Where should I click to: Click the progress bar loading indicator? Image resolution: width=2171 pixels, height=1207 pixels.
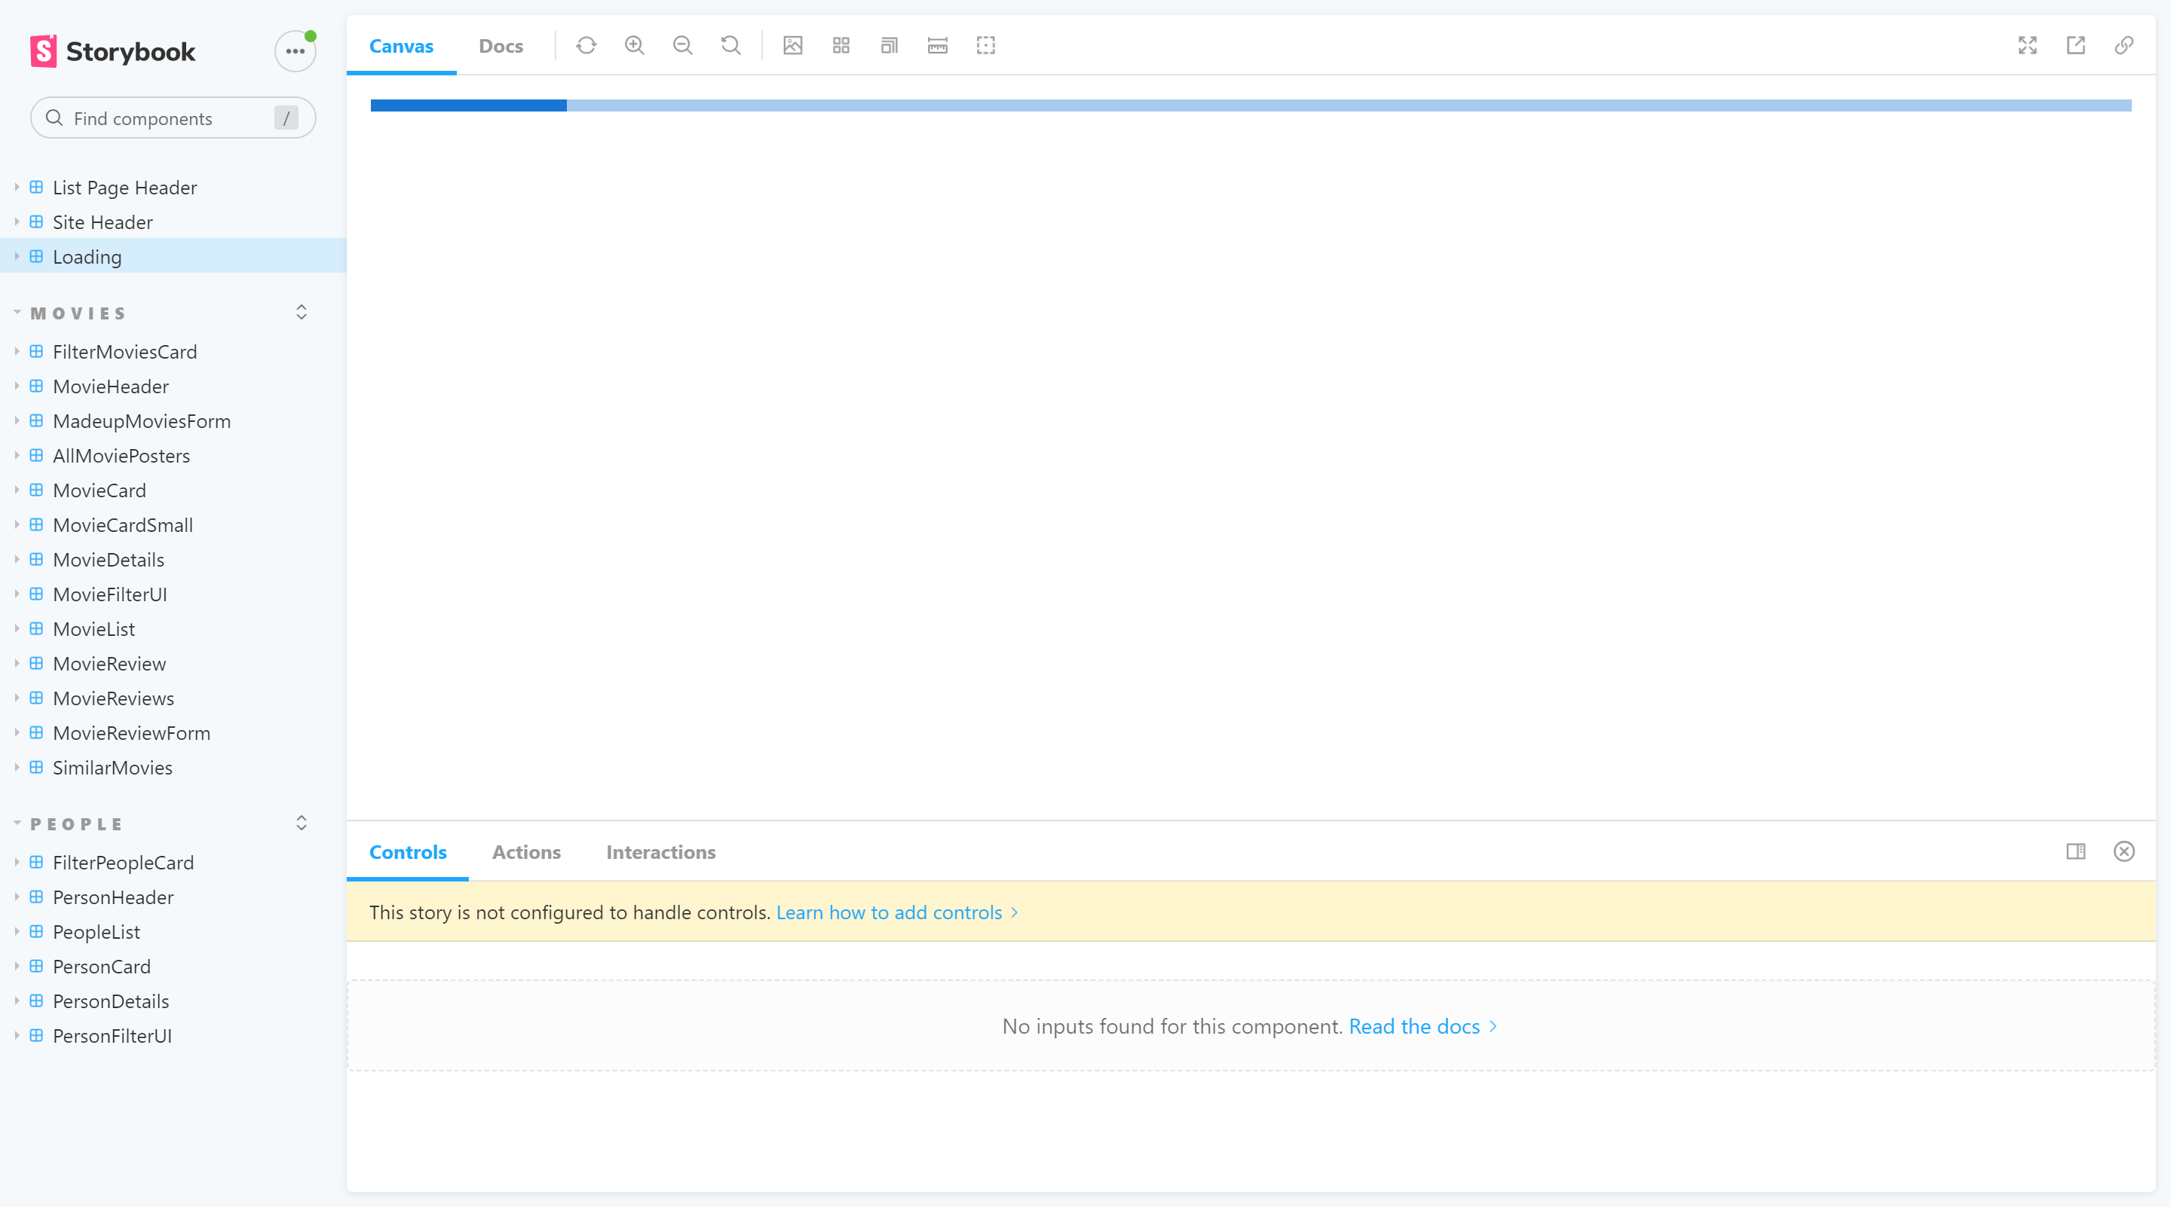1251,104
